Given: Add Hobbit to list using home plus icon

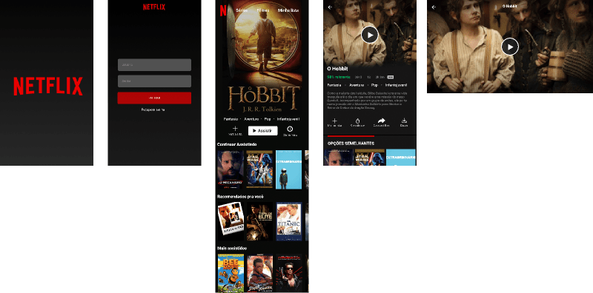Looking at the screenshot, I should (x=235, y=129).
